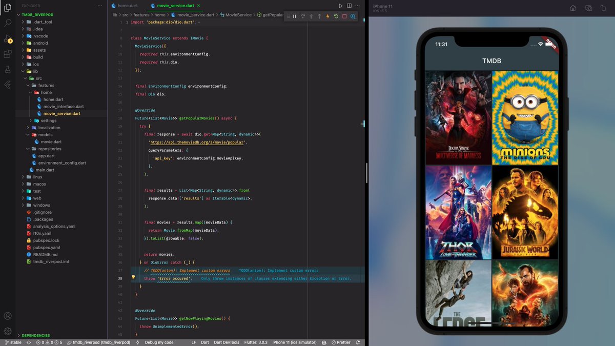Trigger Flutter Hot Reload lightning icon
The height and width of the screenshot is (346, 615).
coord(328,16)
